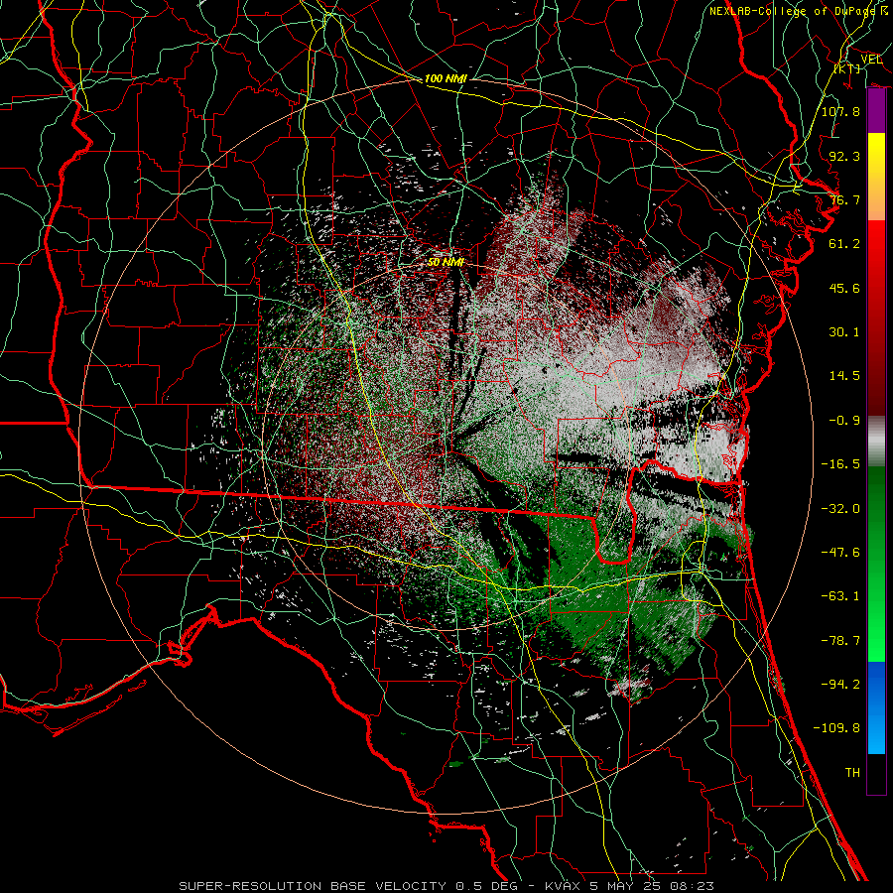Viewport: 893px width, 893px height.
Task: Click the 45.6 legend value
Action: coord(844,288)
